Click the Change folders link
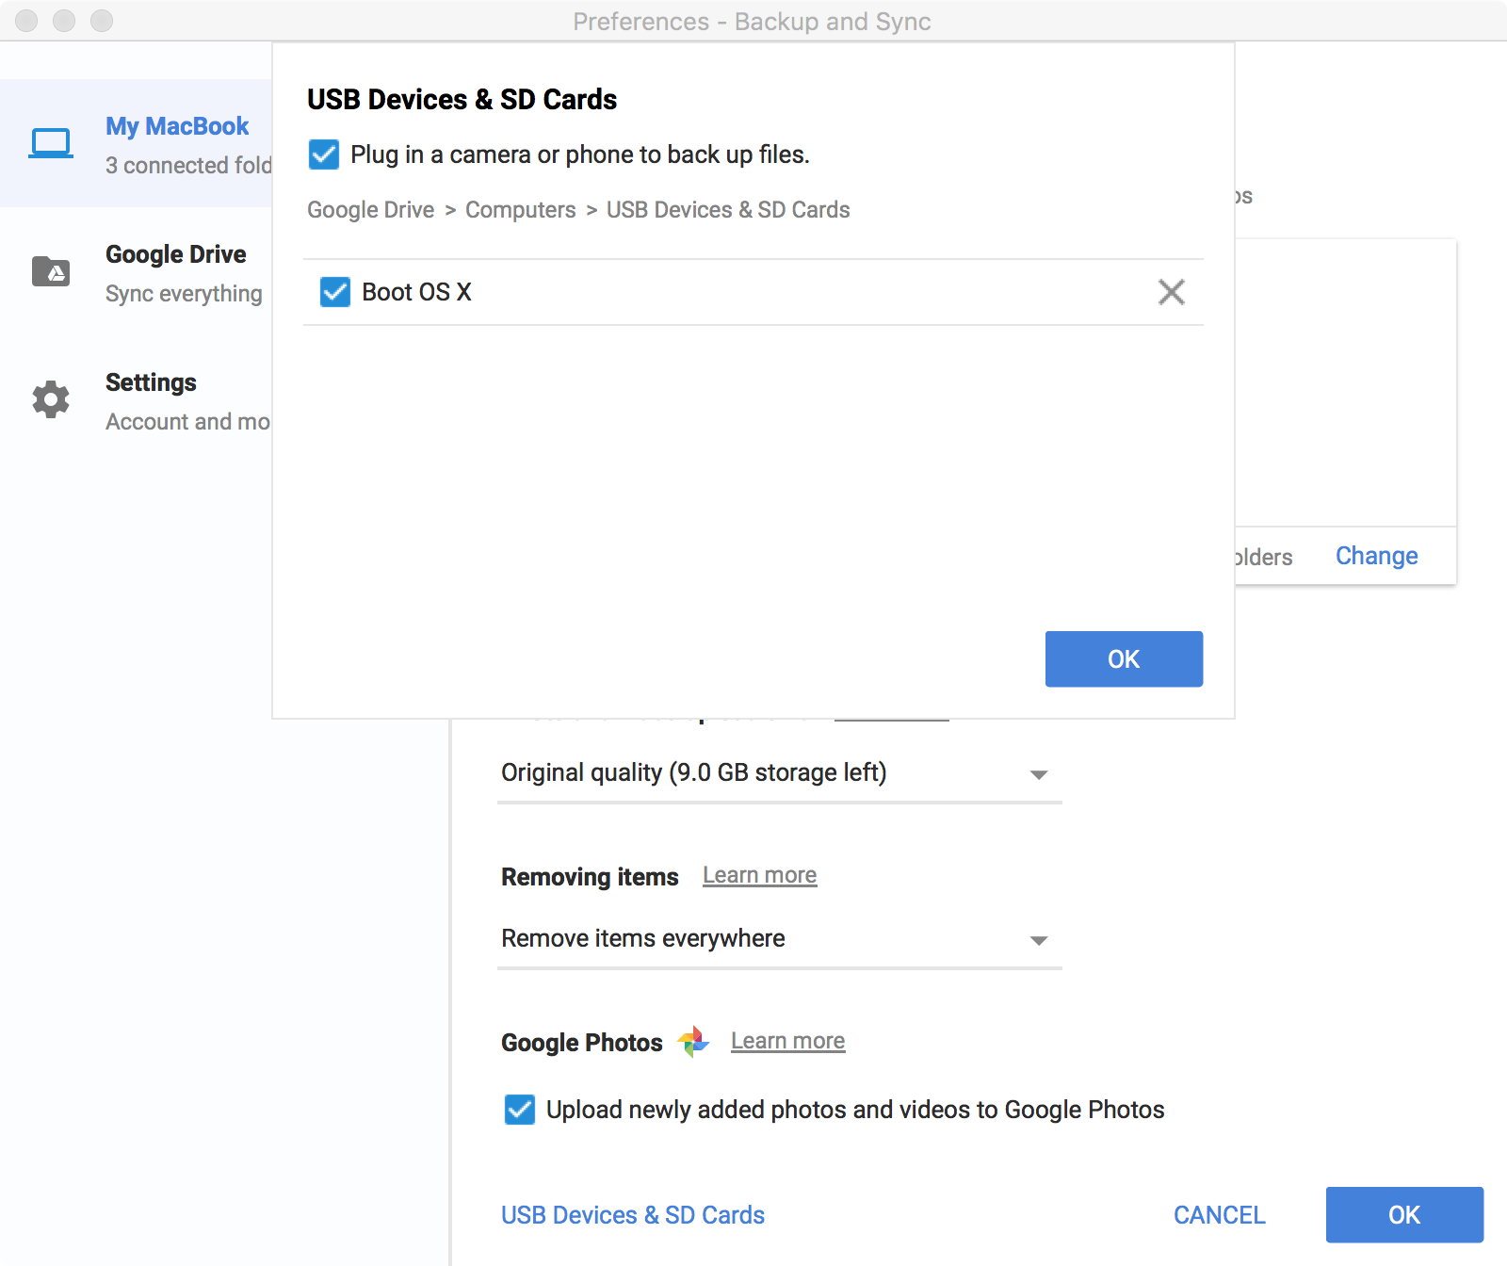This screenshot has width=1507, height=1266. pos(1376,556)
